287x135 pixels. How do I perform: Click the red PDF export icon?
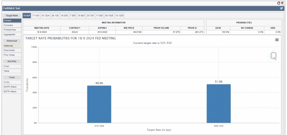click(x=283, y=3)
